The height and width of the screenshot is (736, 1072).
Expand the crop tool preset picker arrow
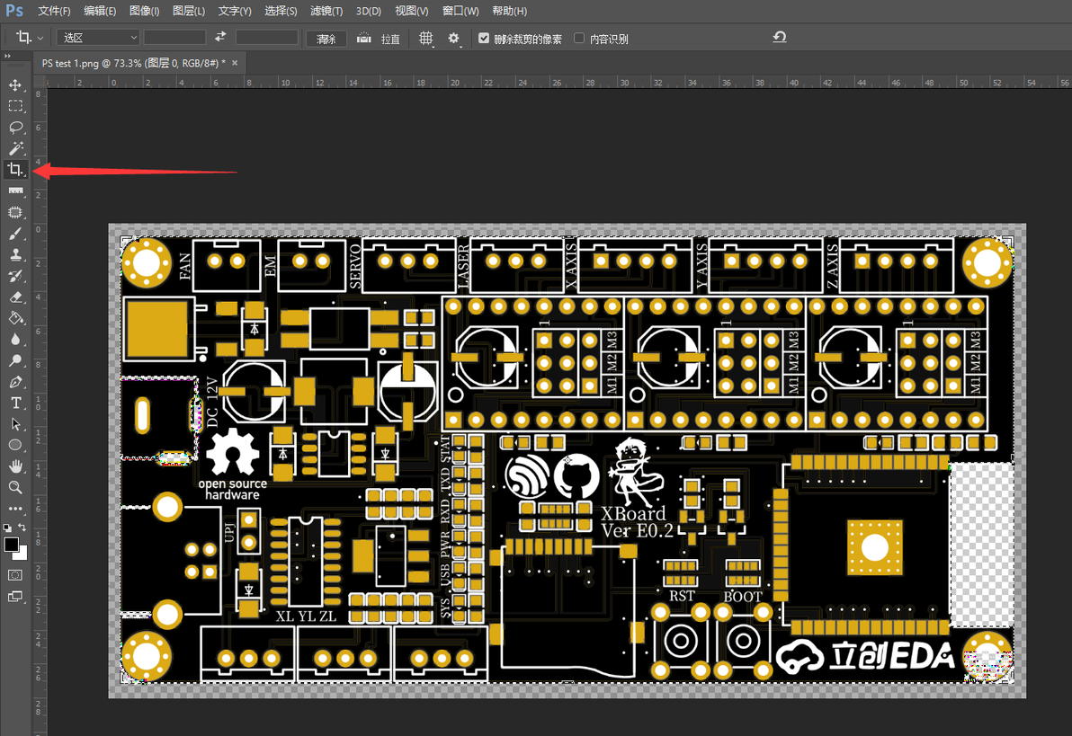coord(40,39)
